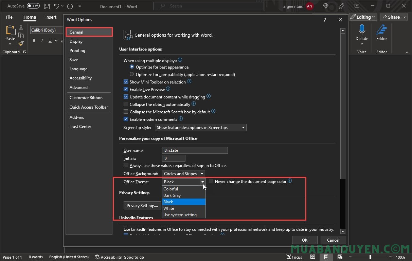Click the zoom slider in status bar
Image resolution: width=412 pixels, height=261 pixels.
[x=370, y=257]
